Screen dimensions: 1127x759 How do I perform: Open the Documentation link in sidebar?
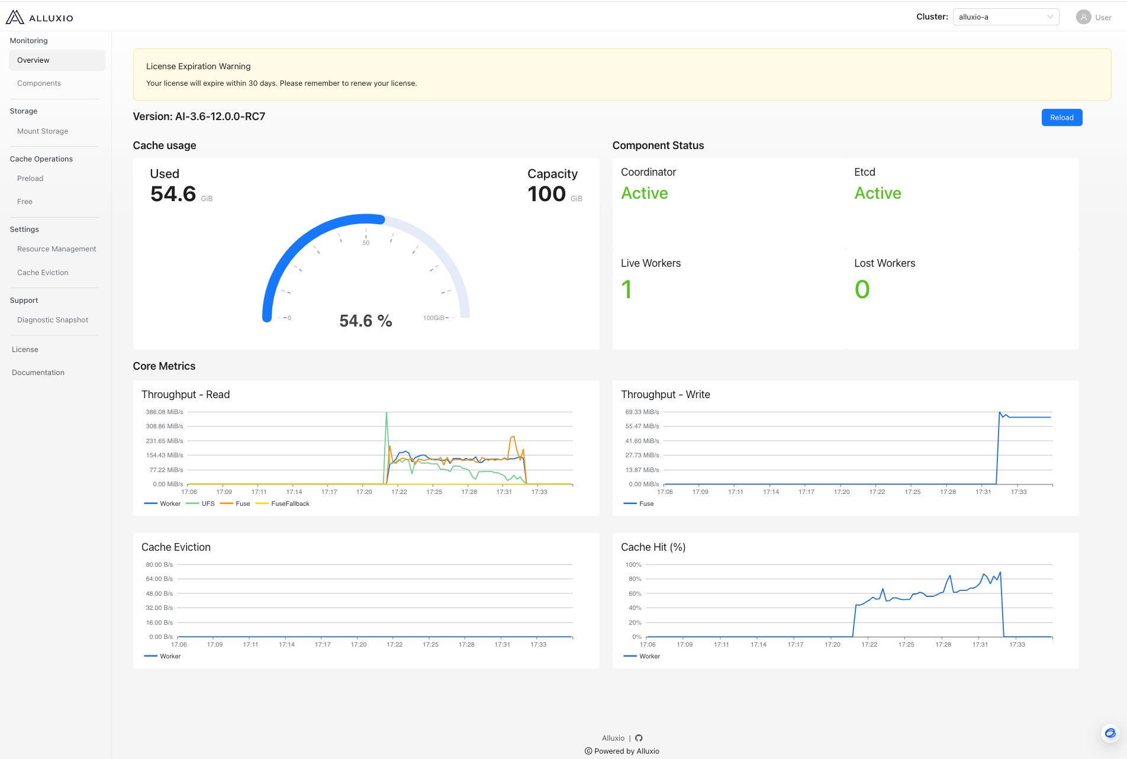pos(38,373)
